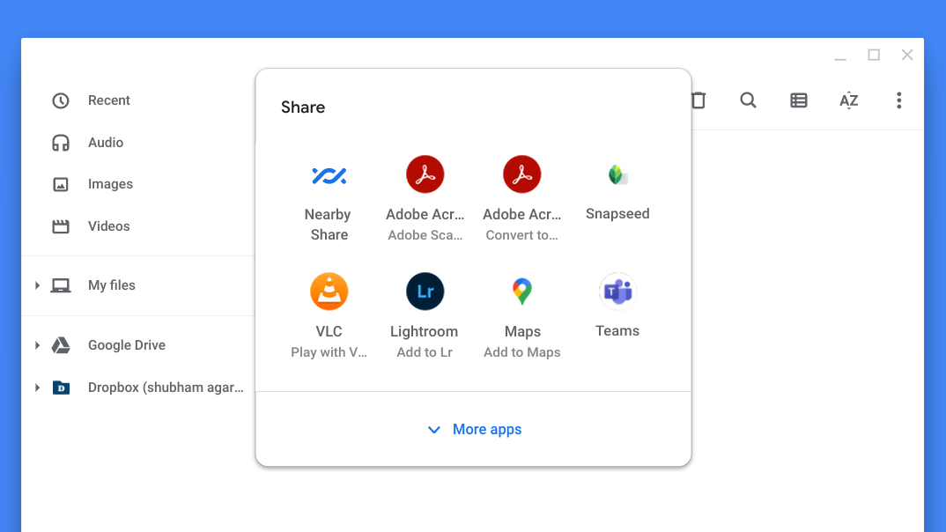Show More apps in the Share dialog
Image resolution: width=946 pixels, height=532 pixels.
473,429
